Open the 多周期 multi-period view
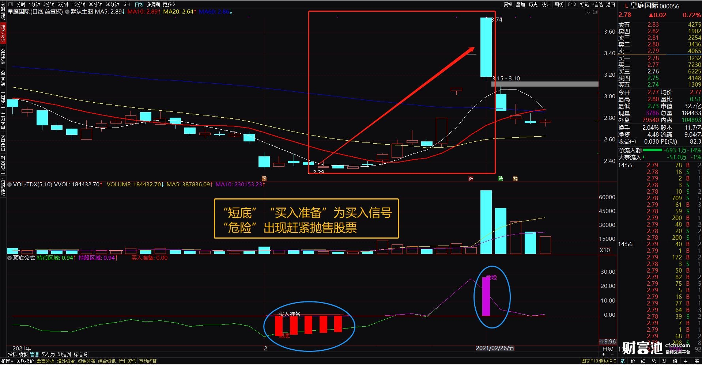 point(153,4)
